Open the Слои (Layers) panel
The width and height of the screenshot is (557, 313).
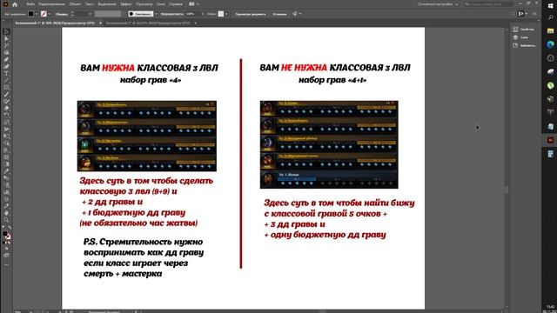(521, 37)
